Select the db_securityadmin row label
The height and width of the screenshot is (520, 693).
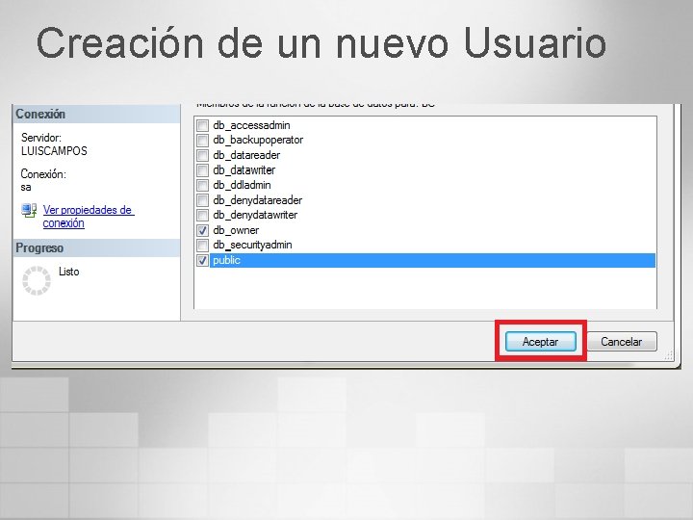pyautogui.click(x=252, y=245)
